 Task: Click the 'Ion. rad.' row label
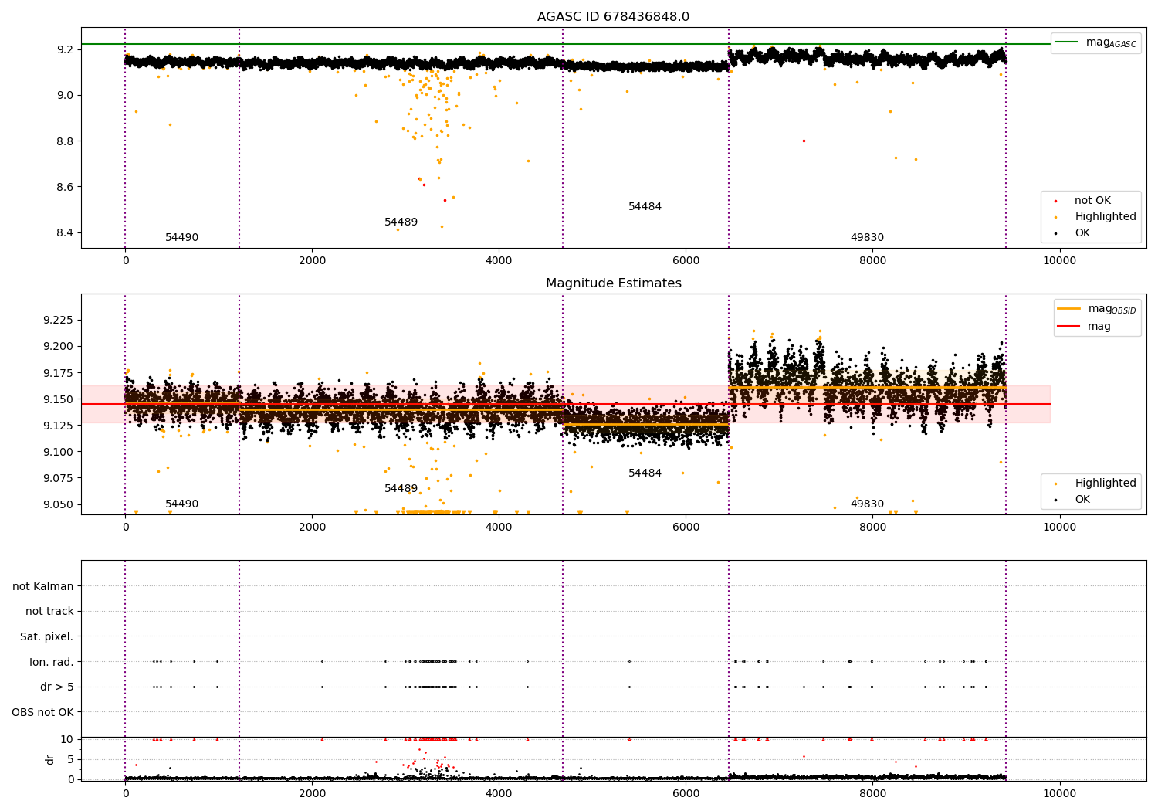[52, 662]
